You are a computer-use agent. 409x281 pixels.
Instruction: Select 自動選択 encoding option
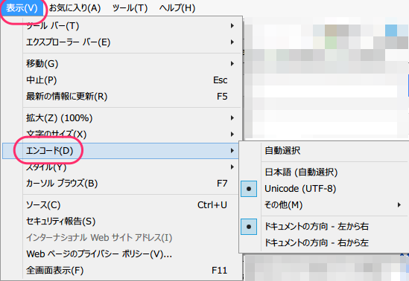click(x=324, y=150)
